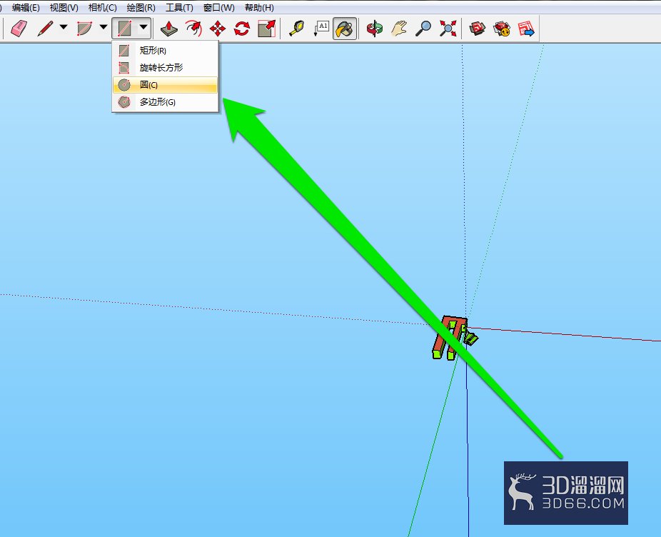Image resolution: width=661 pixels, height=537 pixels.
Task: Expand the arc tool dropdown arrow
Action: [x=104, y=27]
